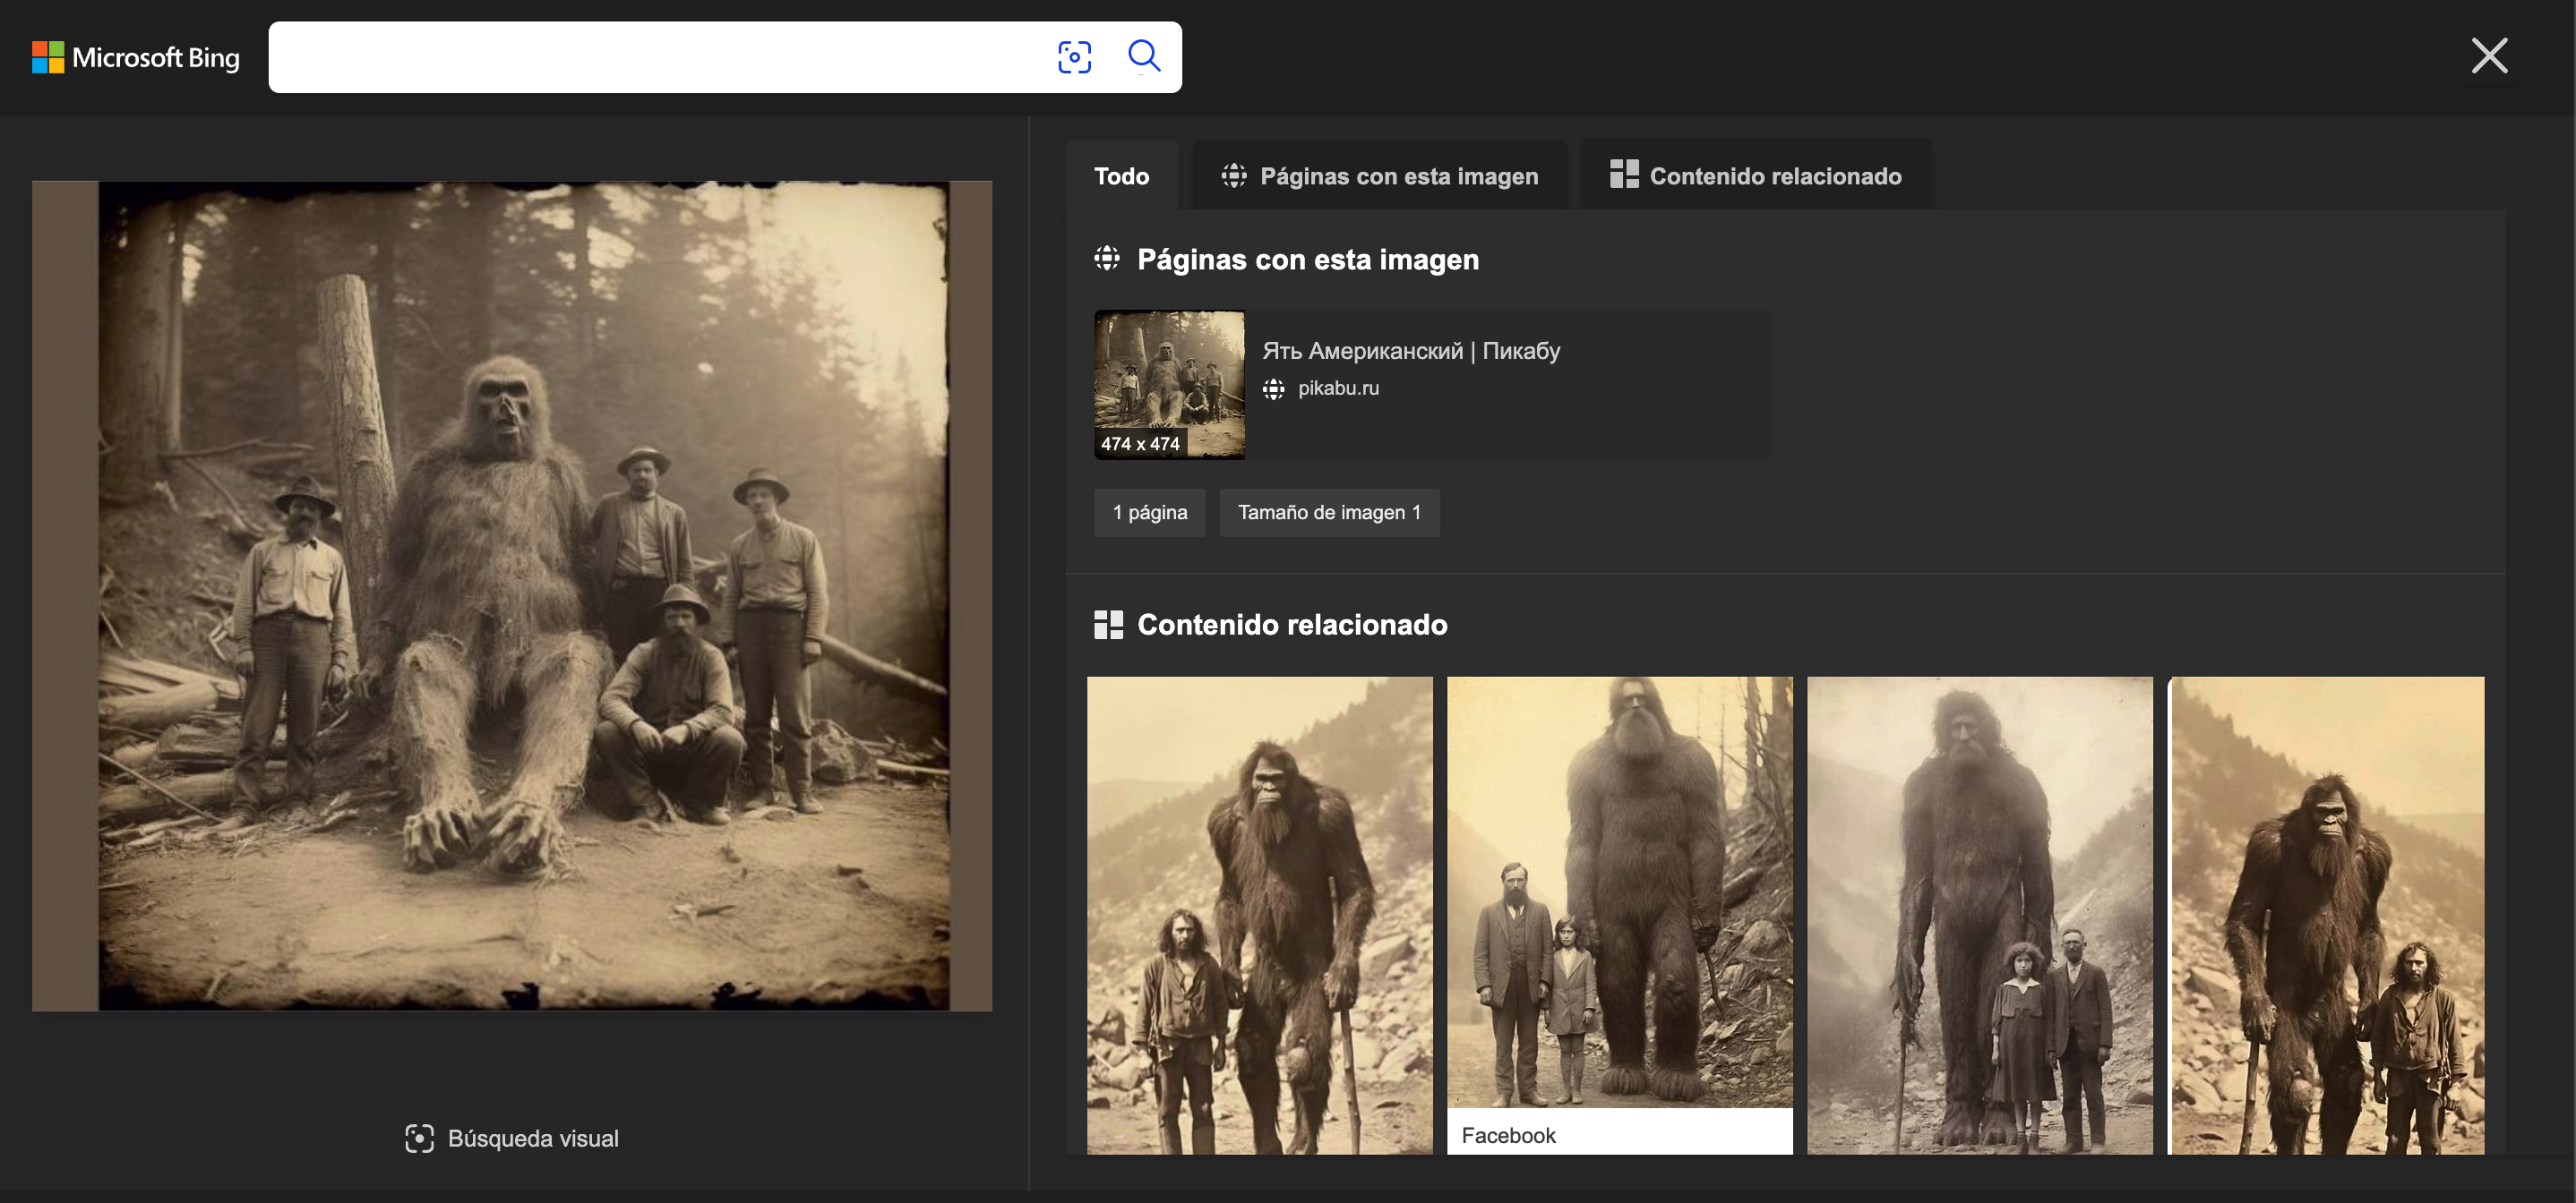Screen dimensions: 2576x1203
Task: Click globe icon beside Páginas con esta imagen heading
Action: click(x=1107, y=259)
